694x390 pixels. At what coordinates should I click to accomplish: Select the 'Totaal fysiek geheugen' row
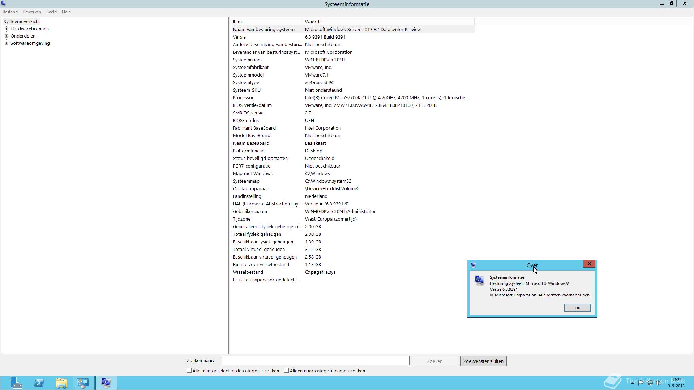(x=352, y=234)
